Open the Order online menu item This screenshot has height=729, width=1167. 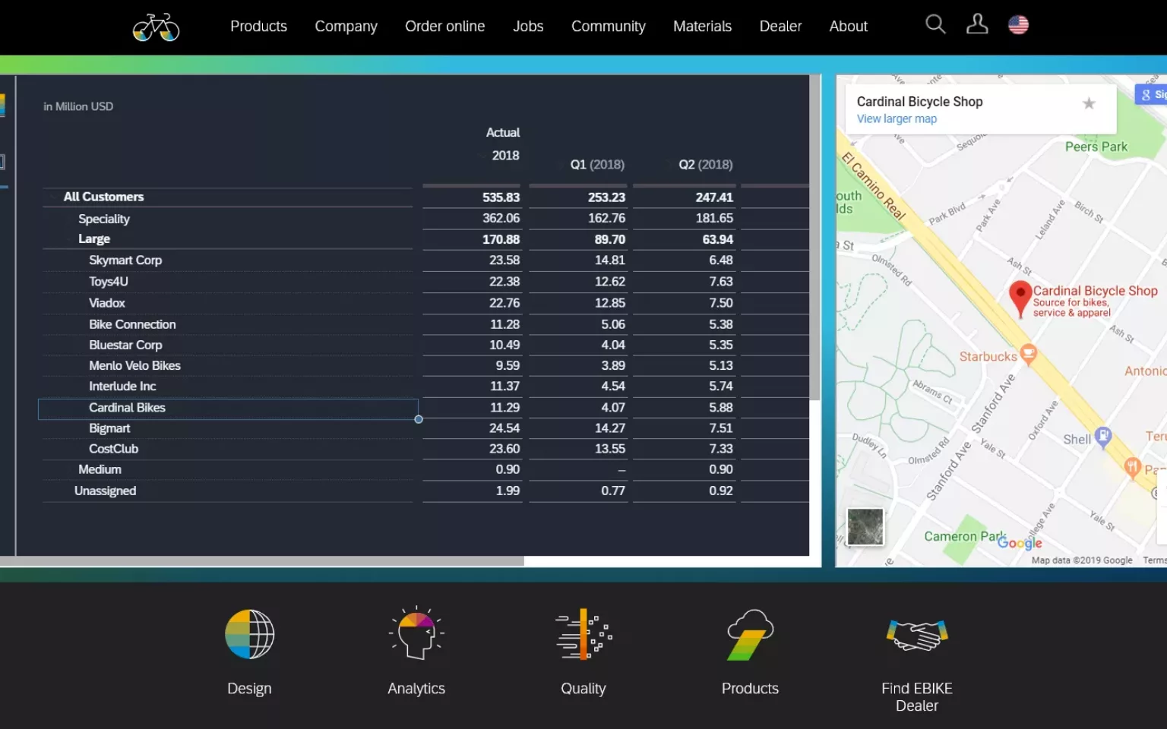tap(444, 26)
